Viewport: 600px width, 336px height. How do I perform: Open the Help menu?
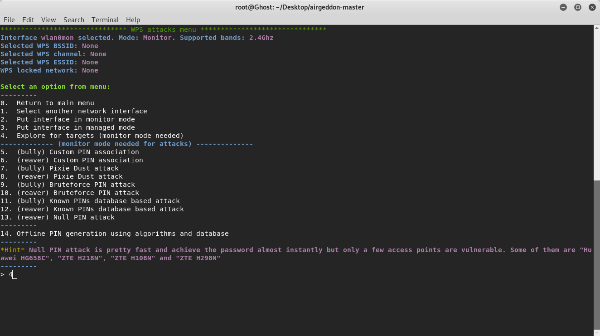[x=133, y=20]
